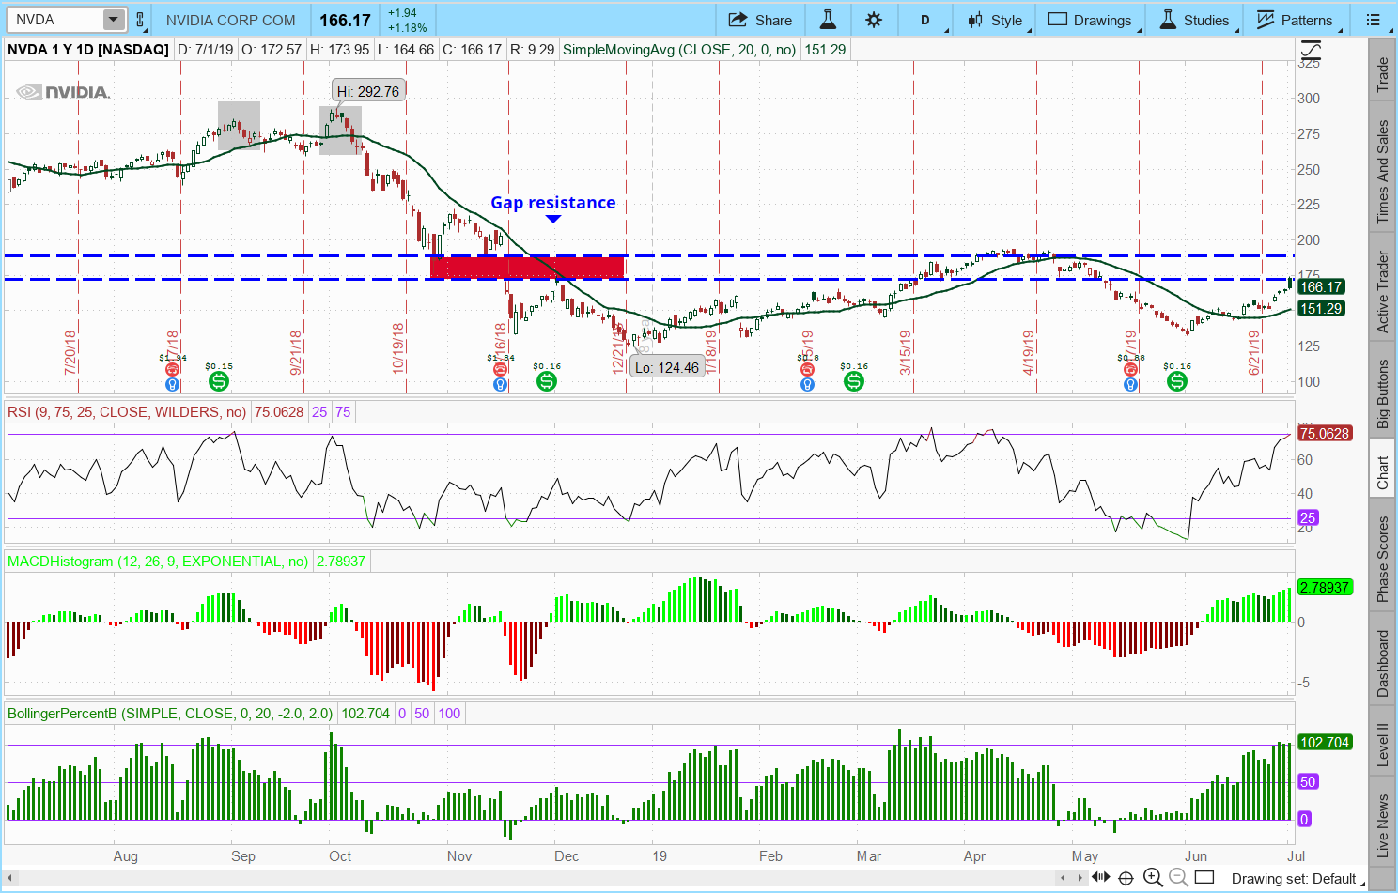Image resolution: width=1398 pixels, height=893 pixels.
Task: Click the 166.17 price axis bubble
Action: [1321, 286]
